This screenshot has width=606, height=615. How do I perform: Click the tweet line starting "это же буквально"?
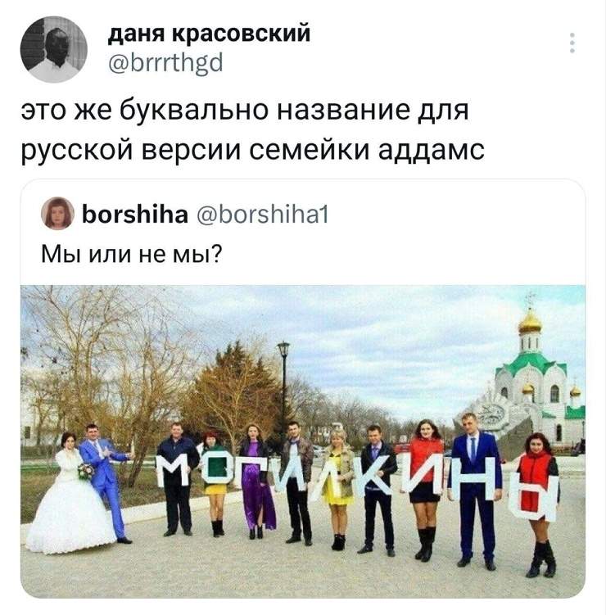coord(245,111)
